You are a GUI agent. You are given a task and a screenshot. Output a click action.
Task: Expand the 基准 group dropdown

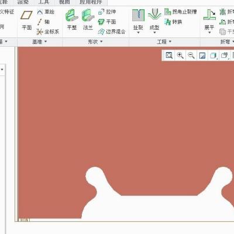[40, 42]
